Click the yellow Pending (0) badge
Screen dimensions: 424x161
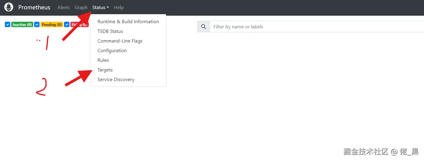pyautogui.click(x=52, y=25)
